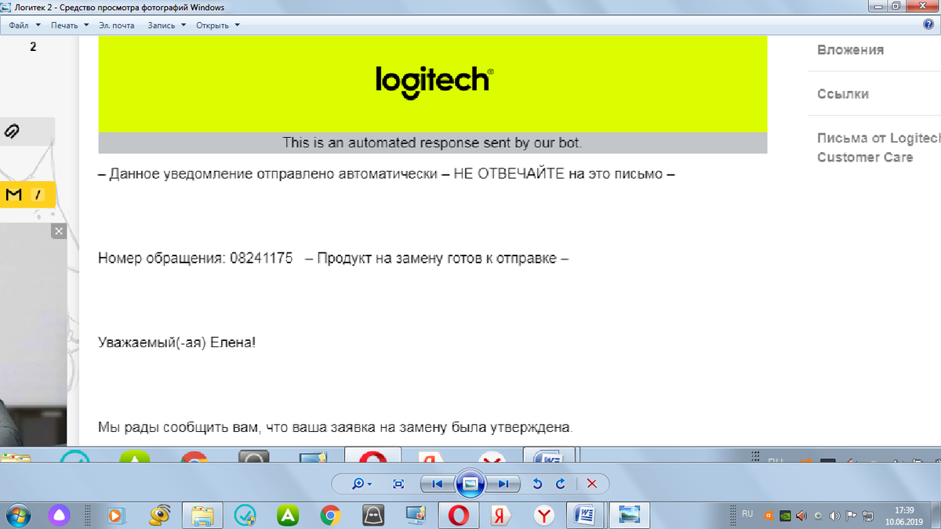This screenshot has height=529, width=941.
Task: Click the Вложения heading in the photo
Action: pos(850,49)
